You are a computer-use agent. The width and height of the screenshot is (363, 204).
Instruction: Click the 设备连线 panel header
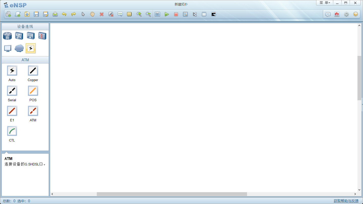[x=25, y=26]
